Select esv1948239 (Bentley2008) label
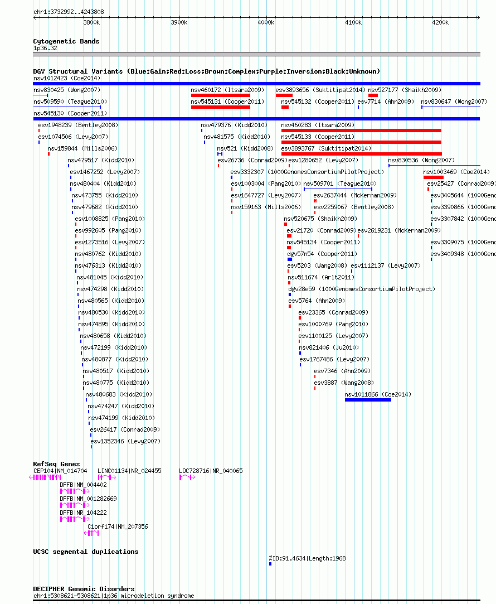 pos(78,125)
